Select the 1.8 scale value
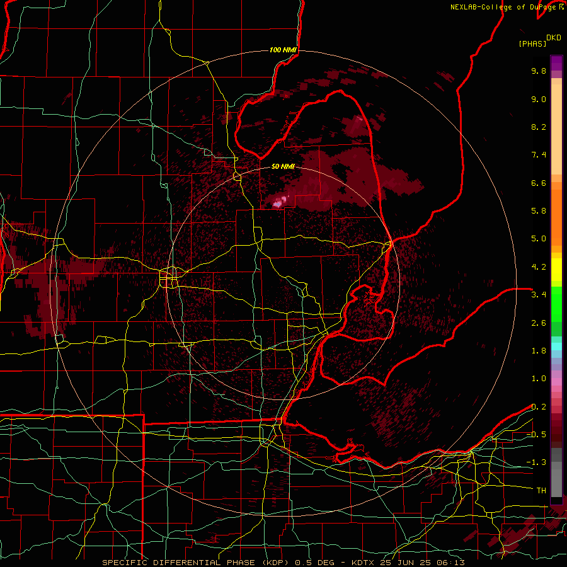Screen dimensions: 567x567 [x=539, y=351]
